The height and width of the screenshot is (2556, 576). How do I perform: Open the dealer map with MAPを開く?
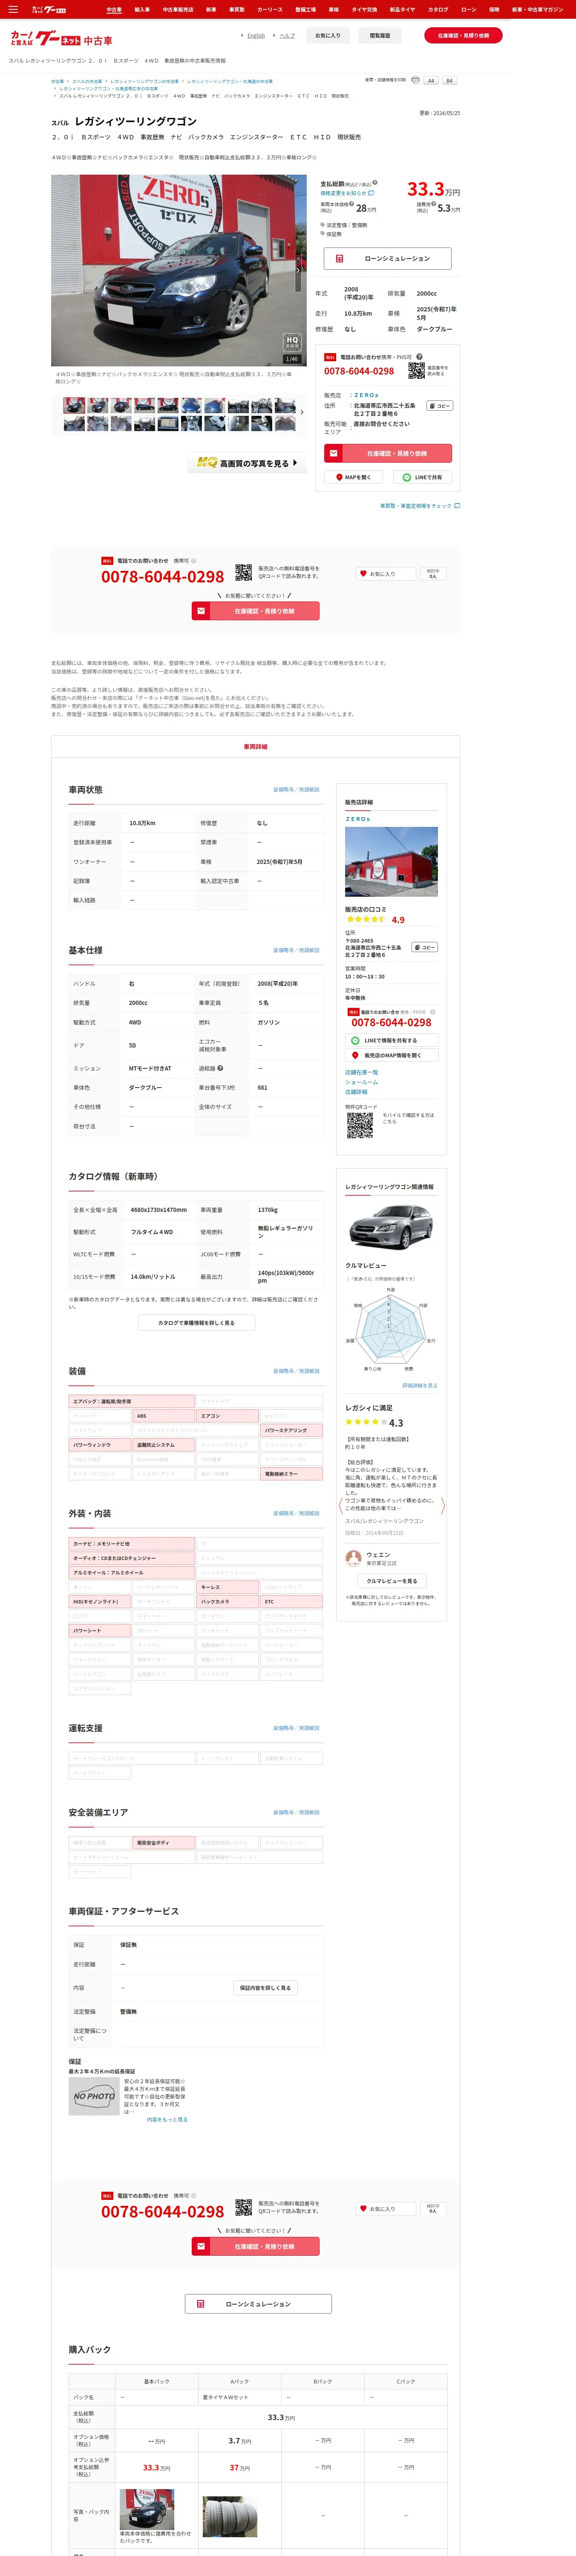354,477
